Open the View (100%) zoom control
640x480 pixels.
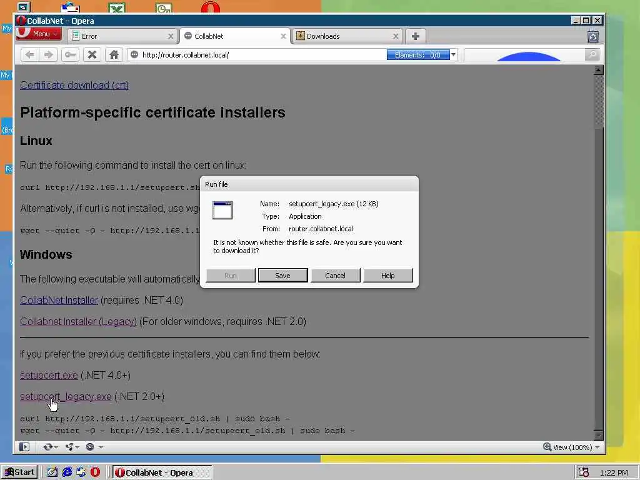(x=571, y=447)
